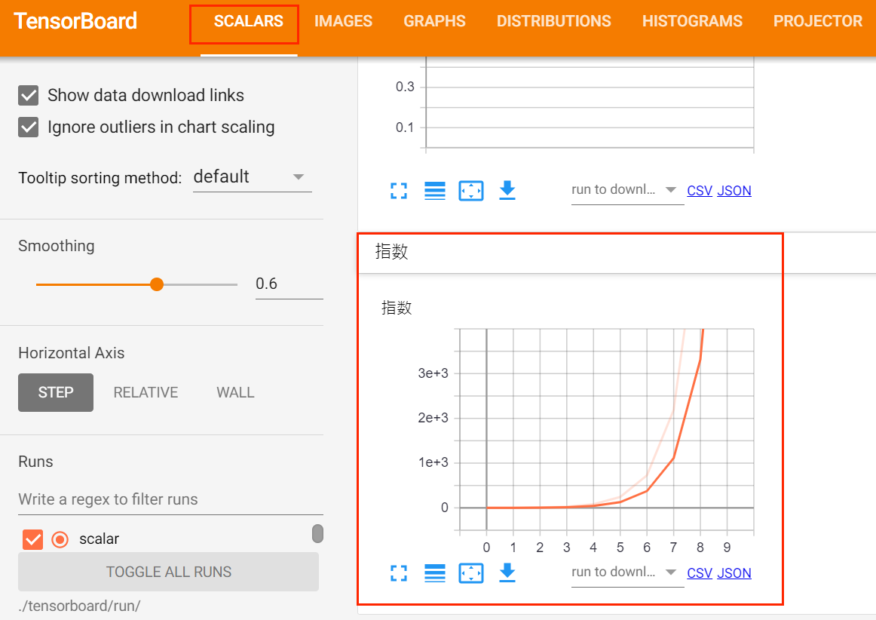
Task: Download JSON for upper chart
Action: 734,191
